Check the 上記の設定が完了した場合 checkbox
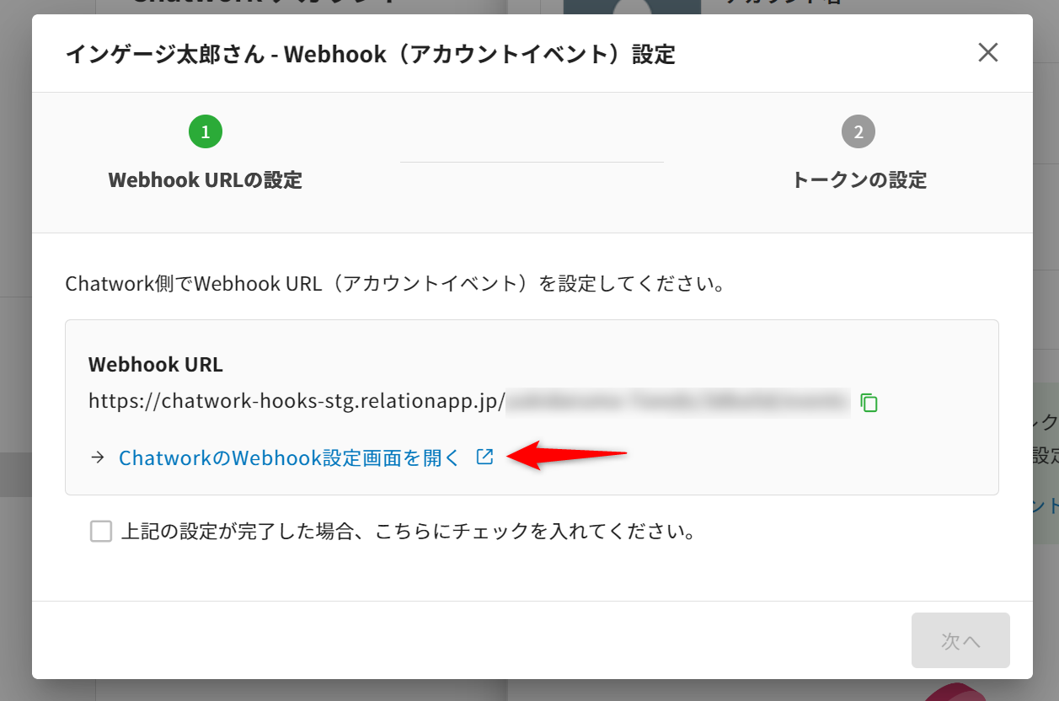 (101, 532)
